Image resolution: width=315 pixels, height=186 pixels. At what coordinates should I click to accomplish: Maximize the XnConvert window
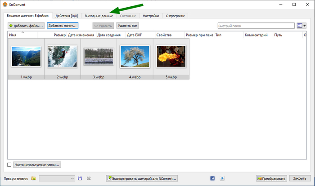[x=294, y=4]
